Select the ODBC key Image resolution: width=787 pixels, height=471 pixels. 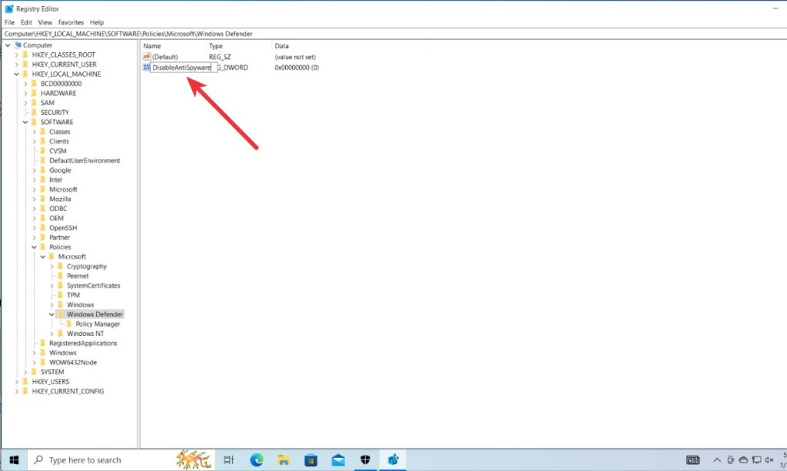(58, 209)
